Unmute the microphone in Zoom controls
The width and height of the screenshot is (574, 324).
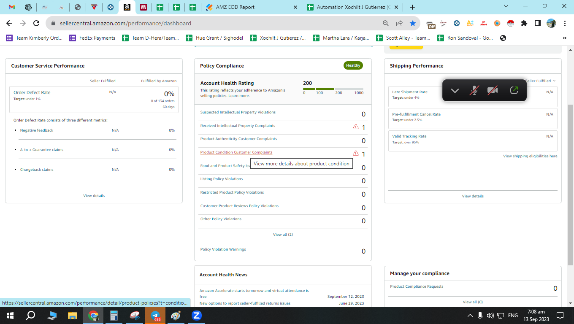pos(474,90)
